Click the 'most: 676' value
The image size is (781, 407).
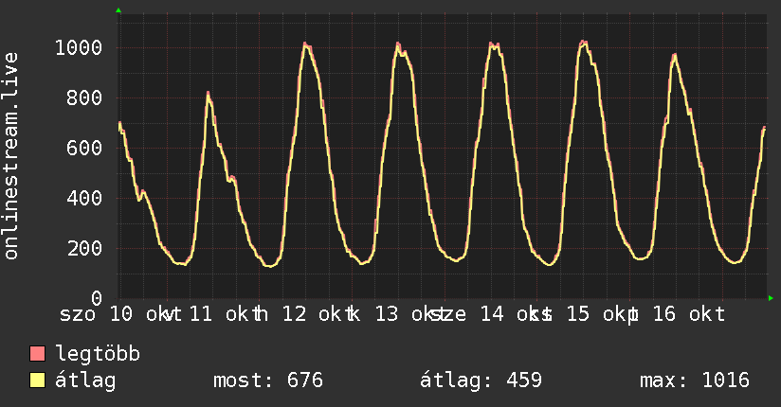point(268,380)
